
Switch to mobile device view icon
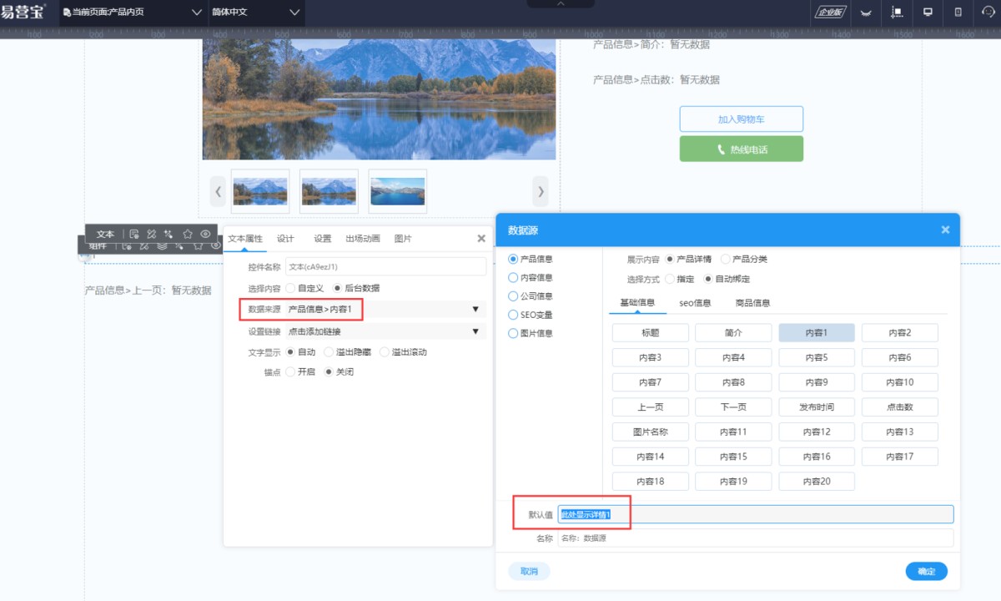[x=958, y=12]
